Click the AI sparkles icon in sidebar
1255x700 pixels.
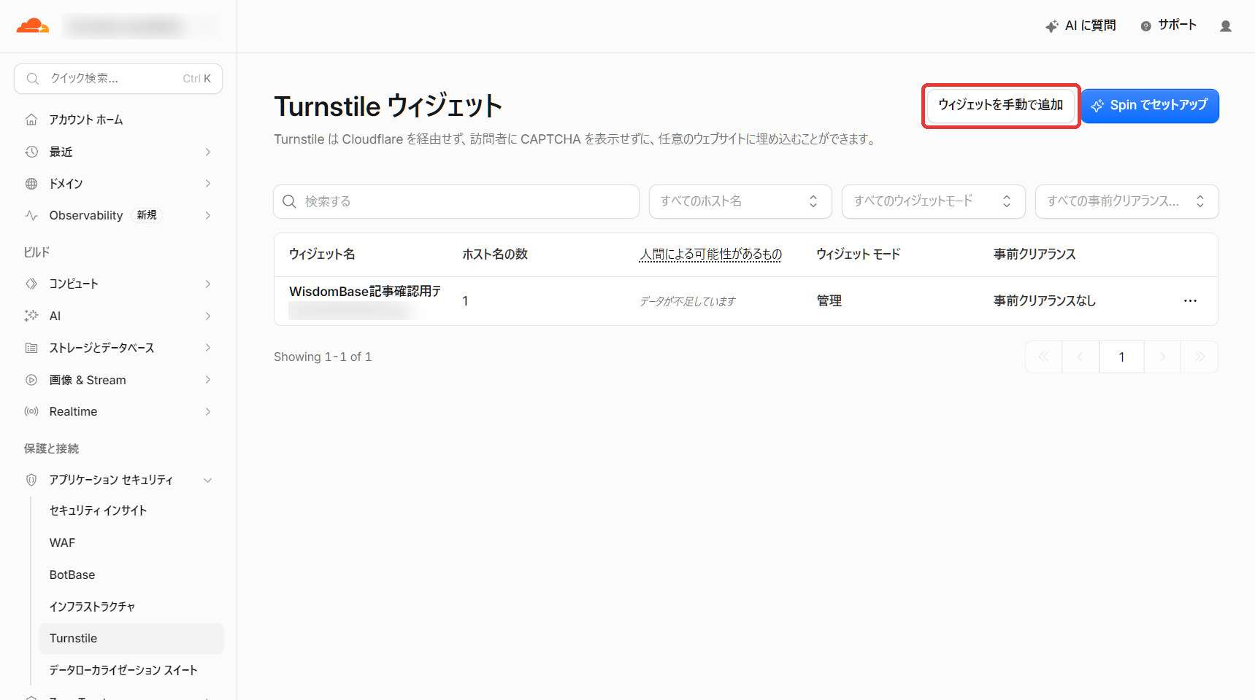[31, 316]
